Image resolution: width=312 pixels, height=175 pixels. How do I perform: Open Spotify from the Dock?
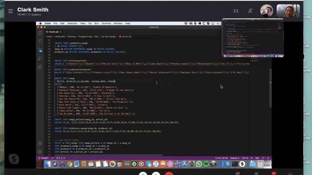point(206,164)
